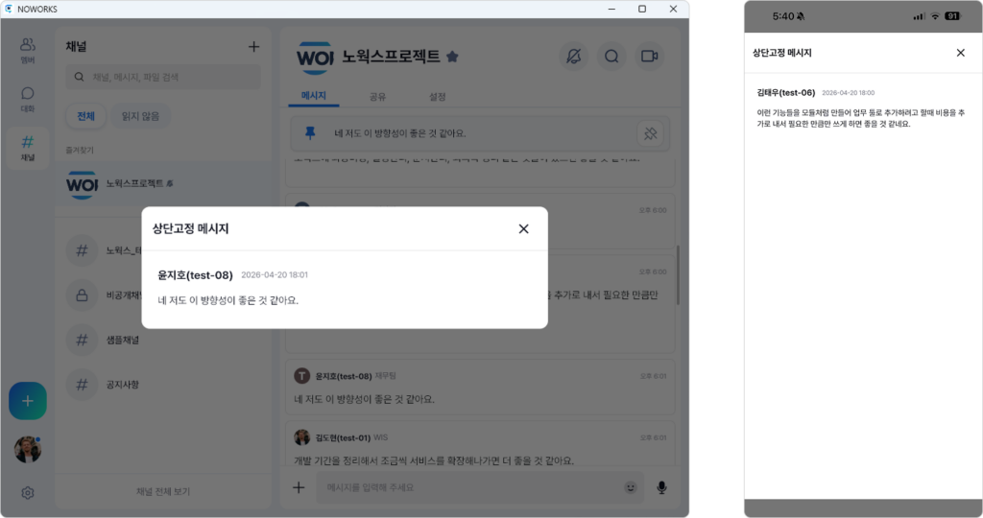The width and height of the screenshot is (983, 518).
Task: Toggle favorite star next to 노웍스프로젝트
Action: pos(452,57)
